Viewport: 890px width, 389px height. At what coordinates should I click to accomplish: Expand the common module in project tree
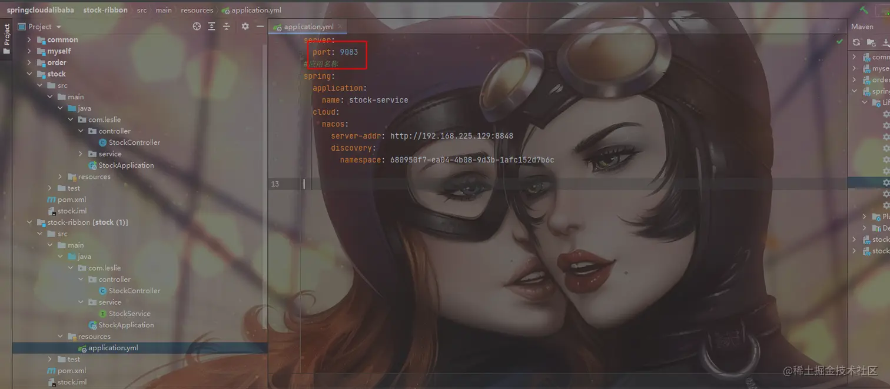29,40
